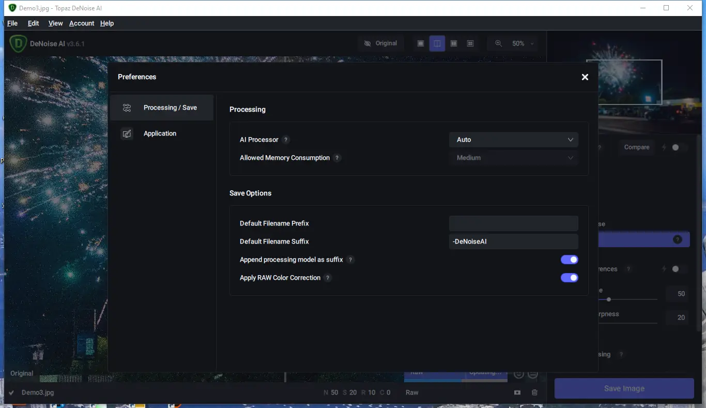Open the Account menu
Viewport: 706px width, 408px height.
[82, 23]
